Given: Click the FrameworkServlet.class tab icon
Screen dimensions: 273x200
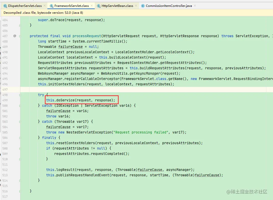Looking at the screenshot, I should click(x=51, y=6).
